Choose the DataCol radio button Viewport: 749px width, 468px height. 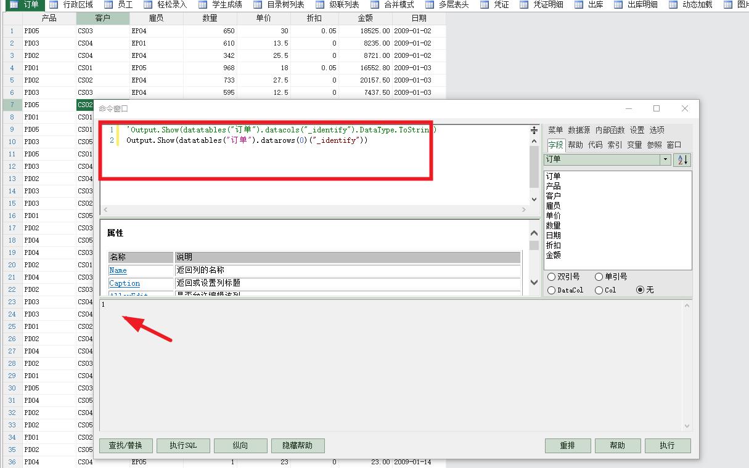tap(551, 290)
